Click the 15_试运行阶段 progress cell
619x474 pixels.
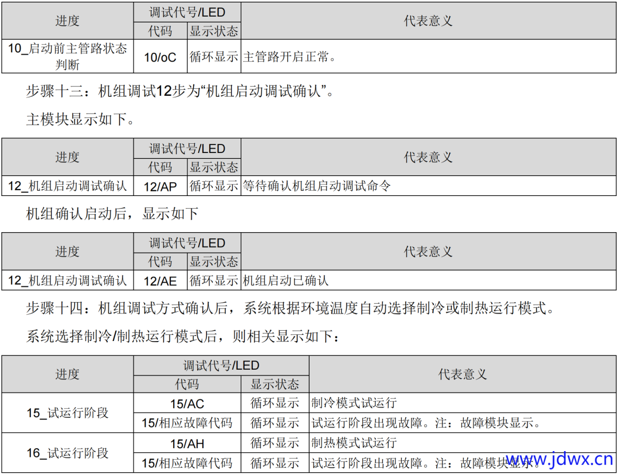67,413
